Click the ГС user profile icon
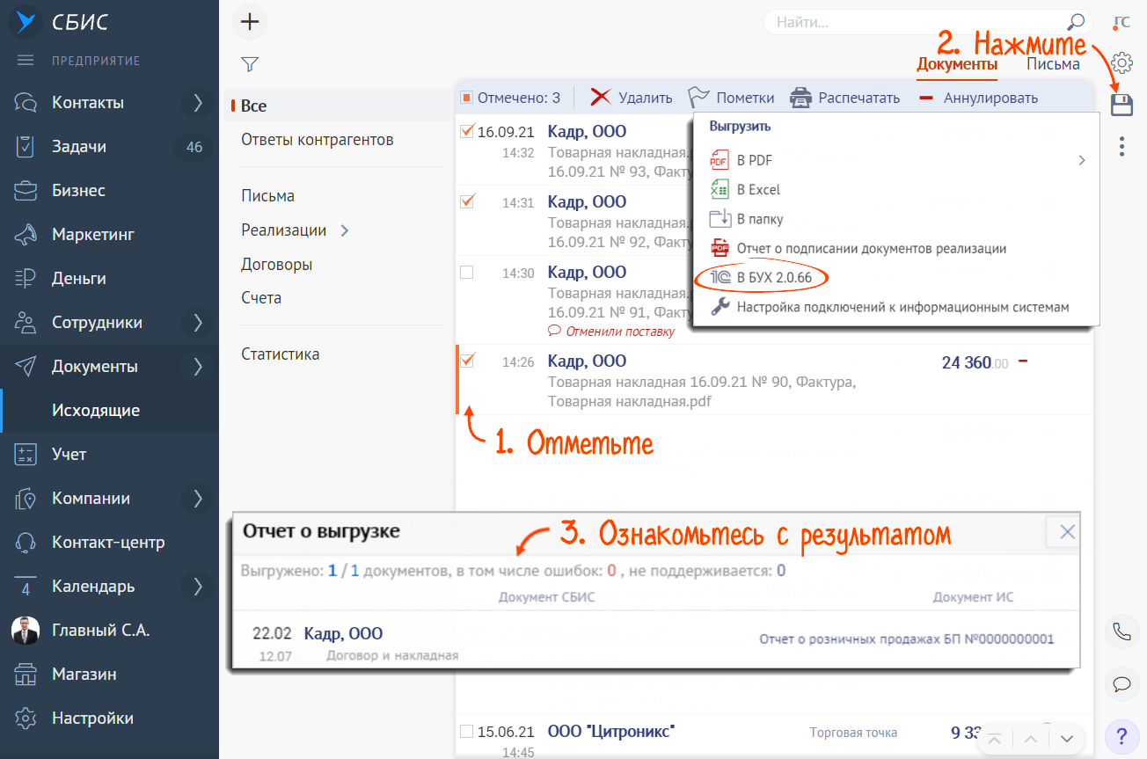This screenshot has height=759, width=1147. pyautogui.click(x=1121, y=23)
